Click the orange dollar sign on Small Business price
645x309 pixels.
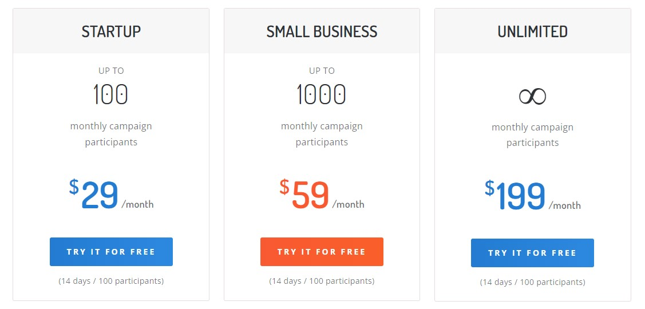pyautogui.click(x=284, y=187)
